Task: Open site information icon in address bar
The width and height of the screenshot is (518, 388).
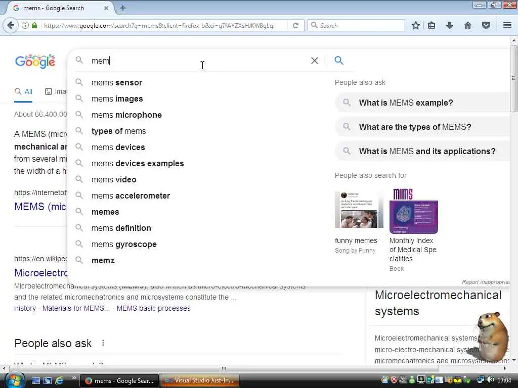Action: 25,25
